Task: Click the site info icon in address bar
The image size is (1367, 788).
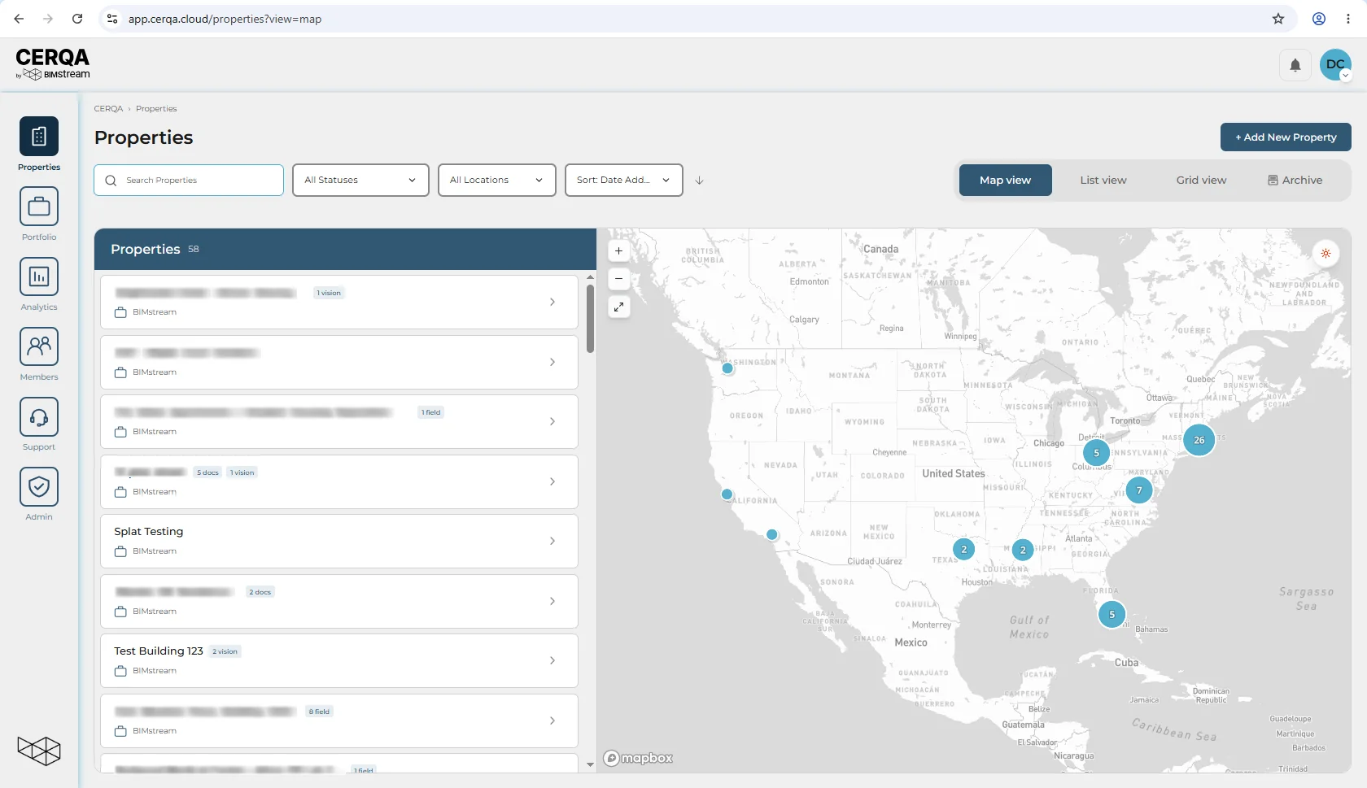Action: coord(112,19)
